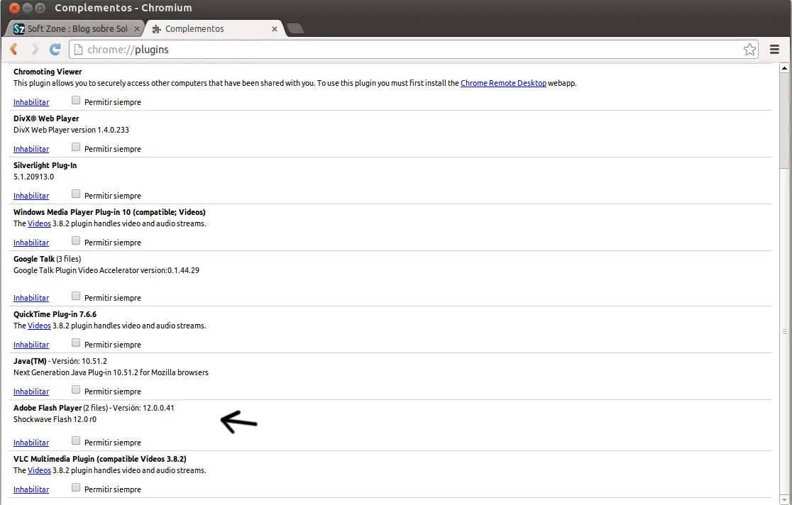Reload the chrome://plugins page
792x505 pixels.
pos(55,49)
